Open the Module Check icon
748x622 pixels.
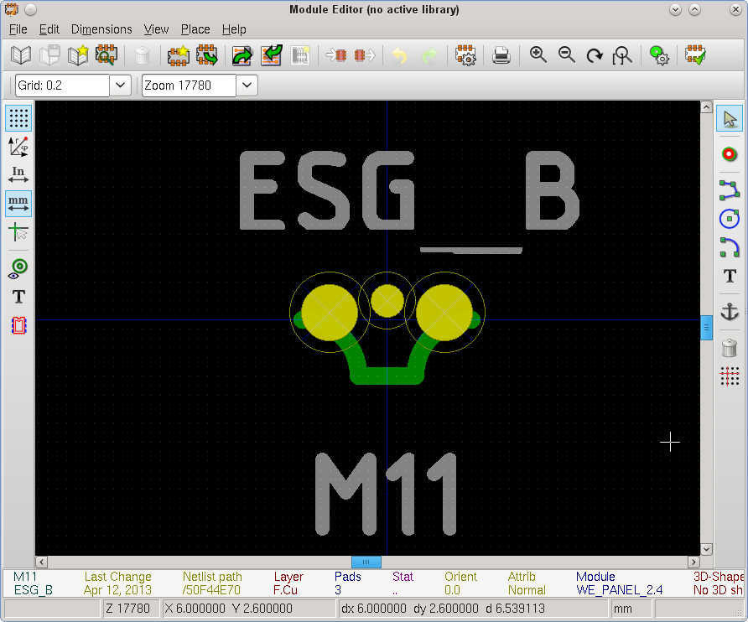694,56
